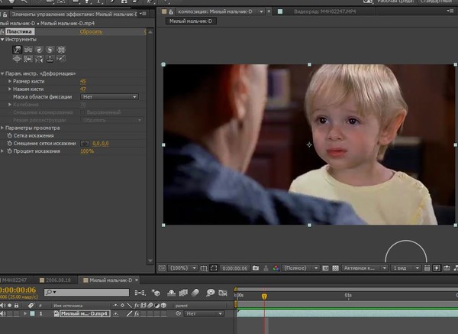This screenshot has height=334, width=458.
Task: Click the brainstorm icon in timeline
Action: click(x=211, y=293)
